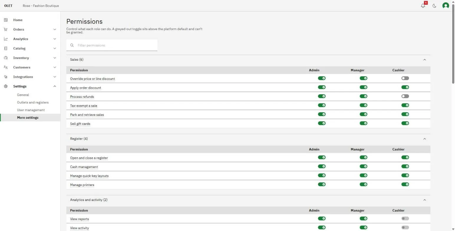Click the Orders cart icon
This screenshot has width=455, height=231.
pos(6,29)
